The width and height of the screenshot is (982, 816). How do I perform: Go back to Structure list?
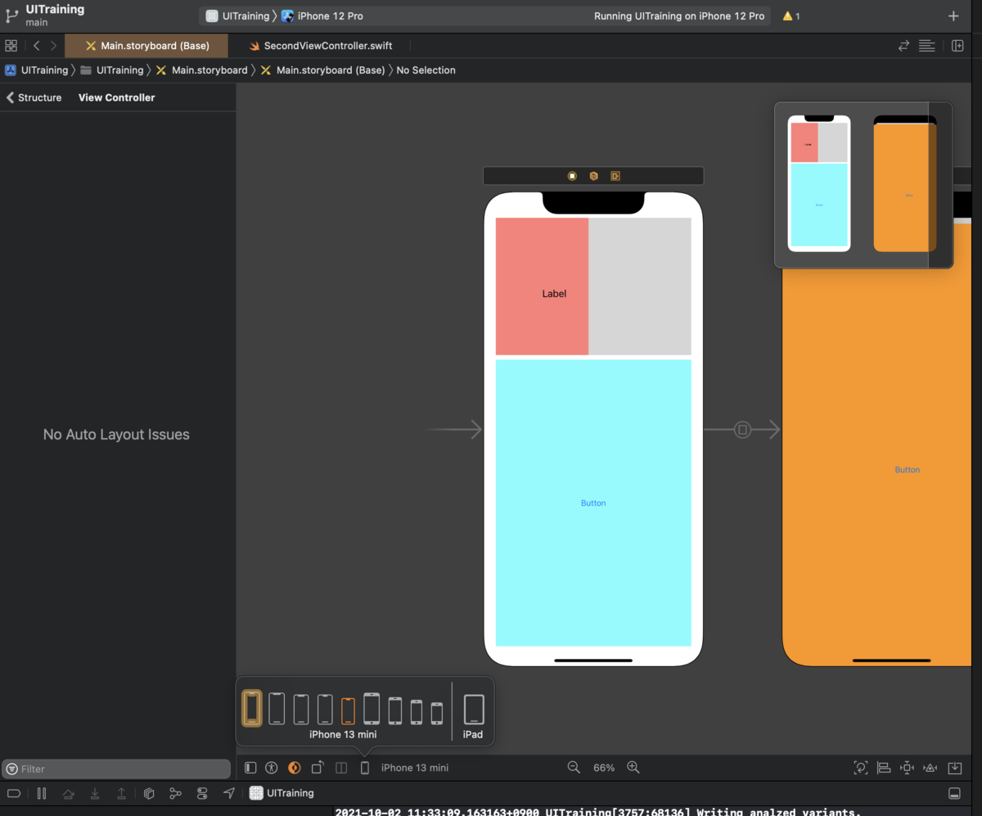click(34, 97)
